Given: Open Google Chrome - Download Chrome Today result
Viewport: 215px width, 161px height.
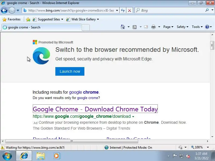Looking at the screenshot, I should (95, 109).
